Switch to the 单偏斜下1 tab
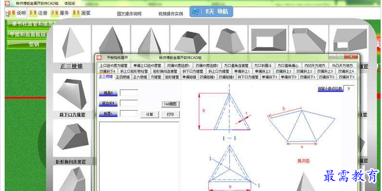Screen dimensions: 382x191 (269, 77)
